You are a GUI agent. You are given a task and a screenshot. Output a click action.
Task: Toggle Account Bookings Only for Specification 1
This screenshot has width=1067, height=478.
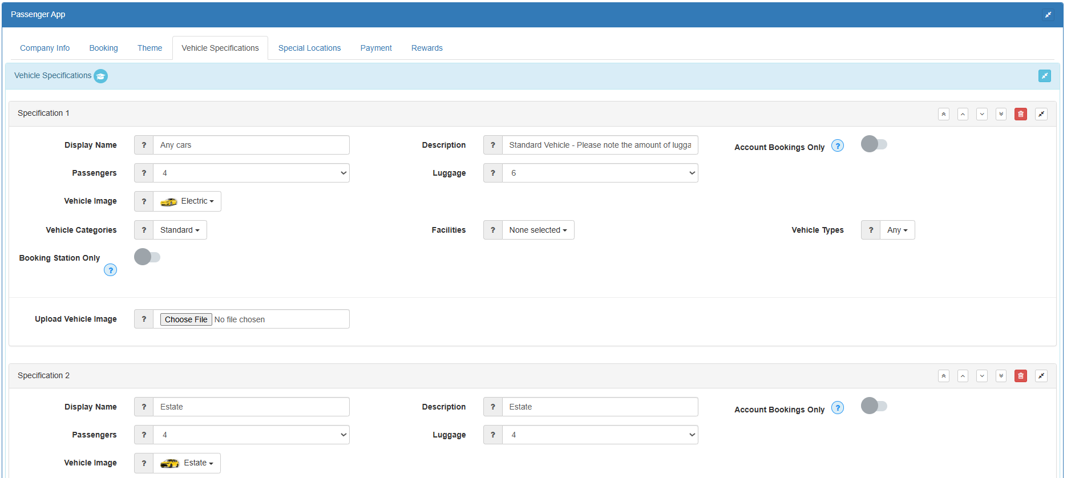tap(874, 144)
